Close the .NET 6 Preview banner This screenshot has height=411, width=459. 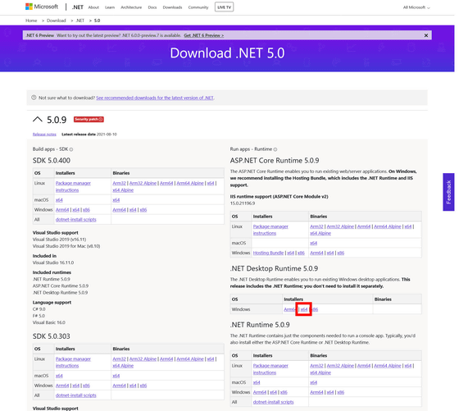[426, 35]
